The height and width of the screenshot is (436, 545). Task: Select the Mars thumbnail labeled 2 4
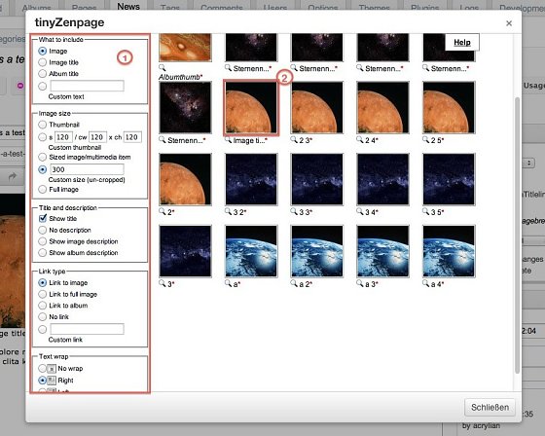(x=383, y=107)
